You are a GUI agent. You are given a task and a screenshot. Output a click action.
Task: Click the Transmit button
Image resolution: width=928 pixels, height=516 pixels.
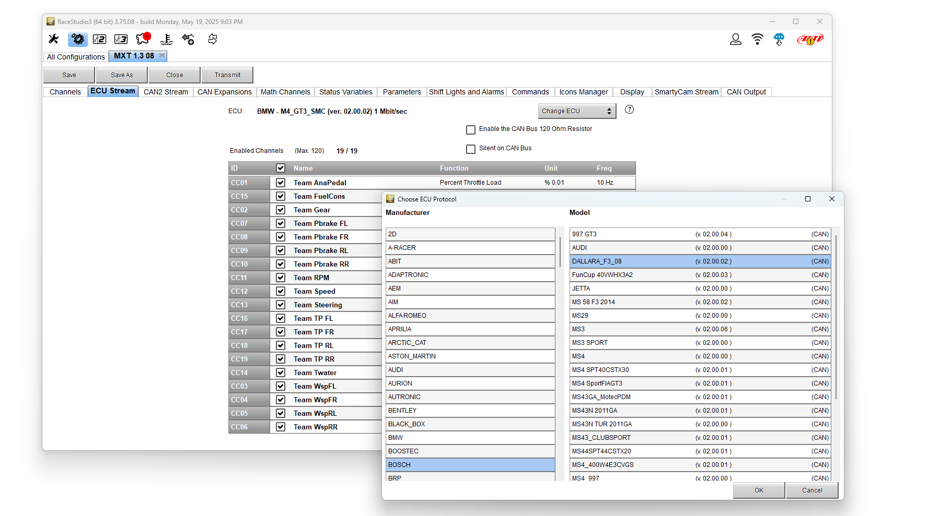pyautogui.click(x=227, y=75)
